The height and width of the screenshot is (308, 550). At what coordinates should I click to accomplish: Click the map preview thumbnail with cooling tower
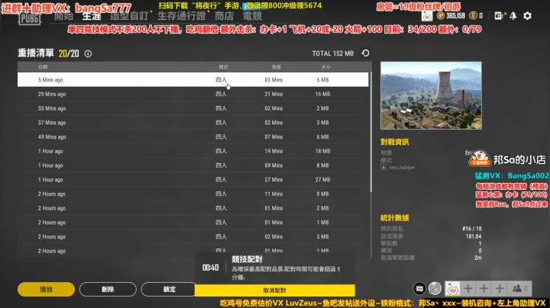point(431,95)
